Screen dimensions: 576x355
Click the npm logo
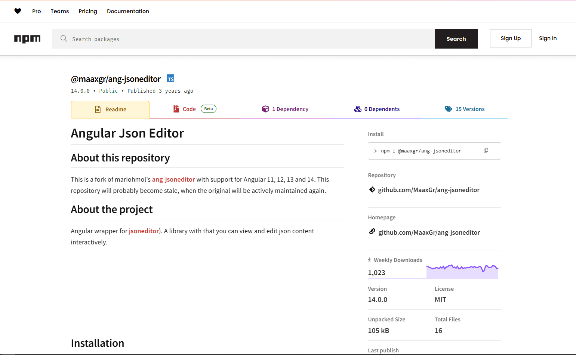pyautogui.click(x=27, y=38)
